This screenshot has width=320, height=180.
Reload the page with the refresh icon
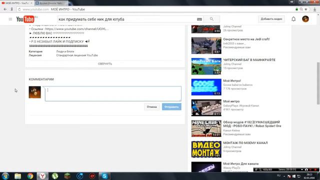[19, 9]
